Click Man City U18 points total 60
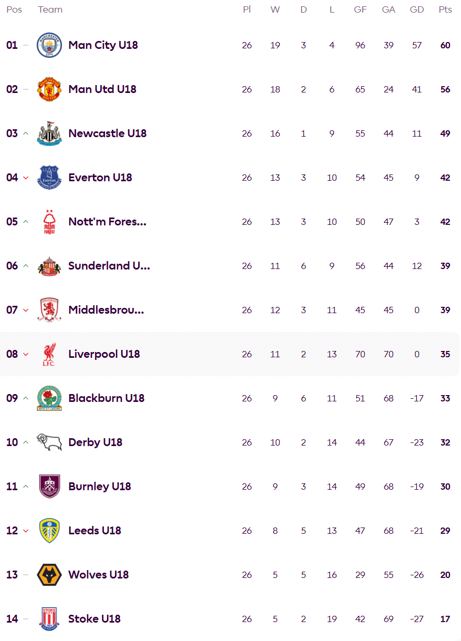Viewport: 461px width, 641px height. click(x=445, y=45)
